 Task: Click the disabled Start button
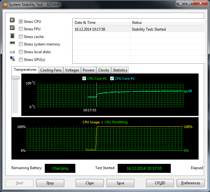19,183
